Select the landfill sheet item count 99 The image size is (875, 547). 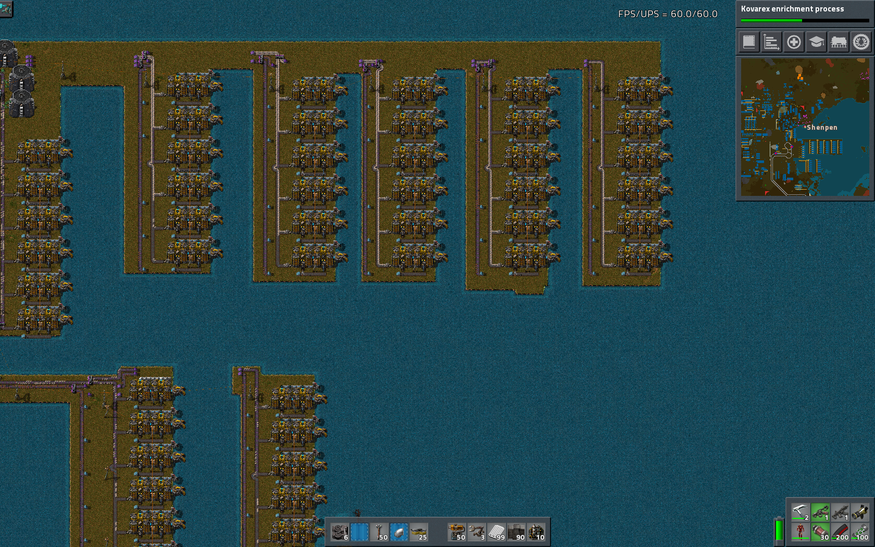(496, 532)
